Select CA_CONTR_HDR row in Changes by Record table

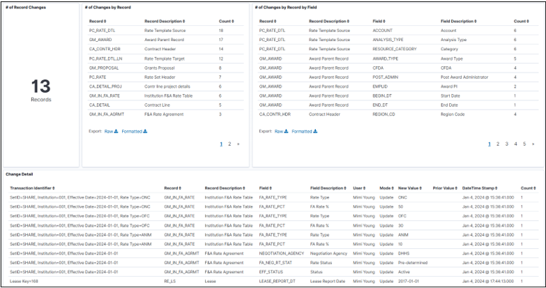tap(165, 49)
